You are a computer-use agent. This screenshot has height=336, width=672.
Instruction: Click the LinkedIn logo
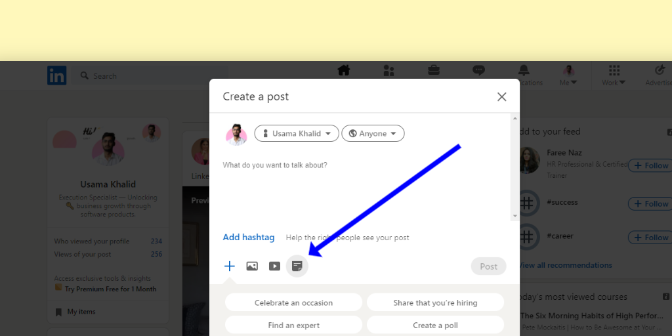(x=57, y=75)
